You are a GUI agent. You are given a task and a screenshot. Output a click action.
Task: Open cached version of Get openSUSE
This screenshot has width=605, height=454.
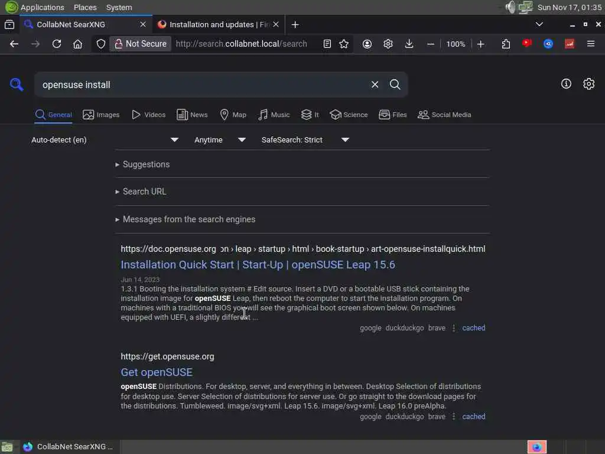pyautogui.click(x=473, y=417)
